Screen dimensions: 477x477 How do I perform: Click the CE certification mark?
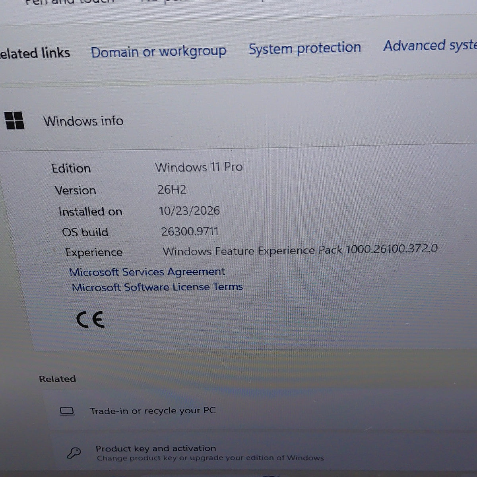(x=90, y=320)
